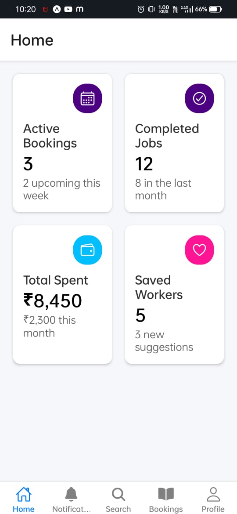Open the Profile person icon
The width and height of the screenshot is (237, 514).
213,494
